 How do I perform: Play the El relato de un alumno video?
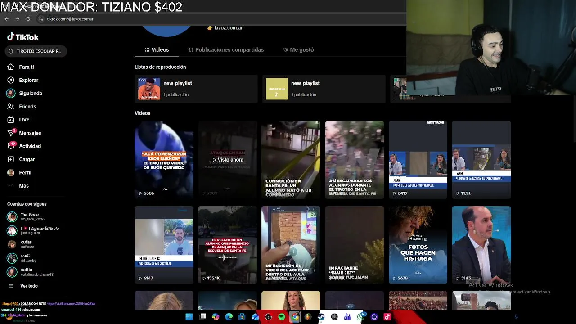click(228, 245)
